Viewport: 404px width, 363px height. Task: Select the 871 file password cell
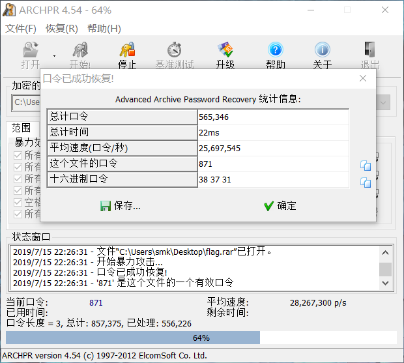coord(274,164)
